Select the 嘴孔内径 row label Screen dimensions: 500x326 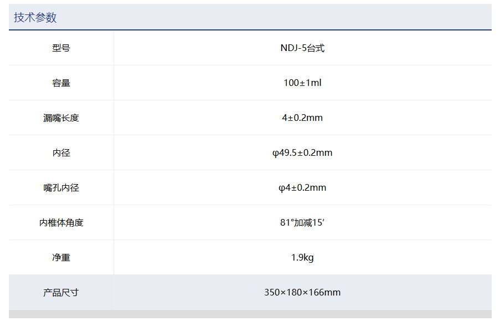click(61, 188)
